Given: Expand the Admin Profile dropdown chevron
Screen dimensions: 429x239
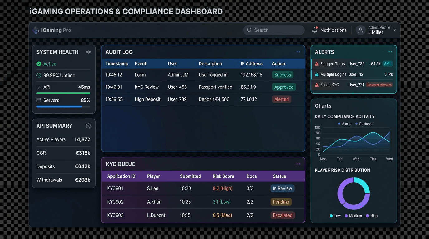Looking at the screenshot, I should [395, 30].
